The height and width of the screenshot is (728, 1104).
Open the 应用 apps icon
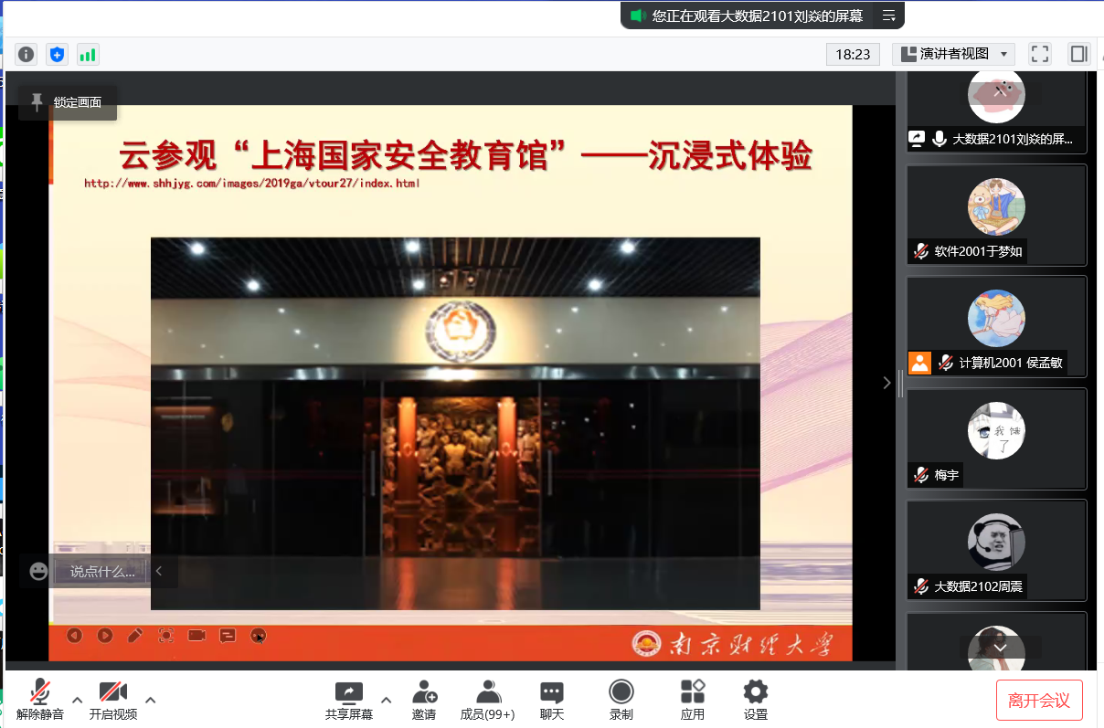[x=692, y=700]
